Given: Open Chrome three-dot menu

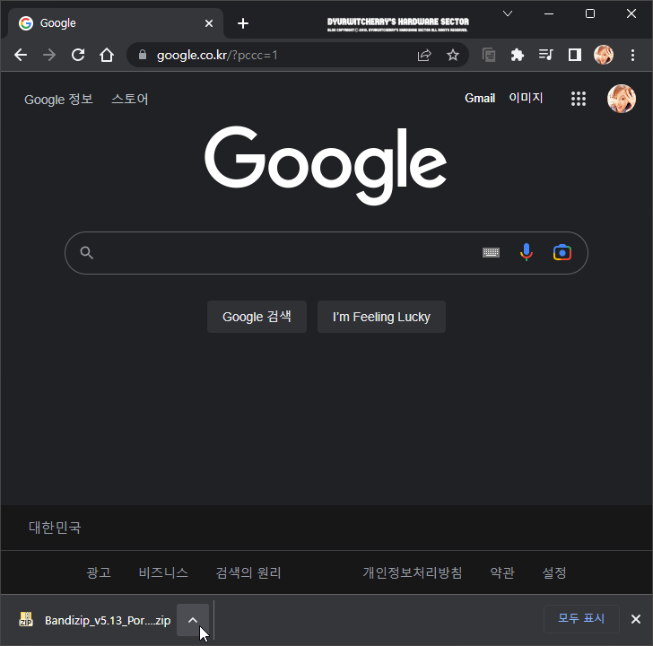Looking at the screenshot, I should pyautogui.click(x=632, y=55).
